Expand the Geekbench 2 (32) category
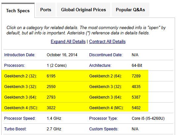This screenshot has width=178, height=135. point(20,76)
